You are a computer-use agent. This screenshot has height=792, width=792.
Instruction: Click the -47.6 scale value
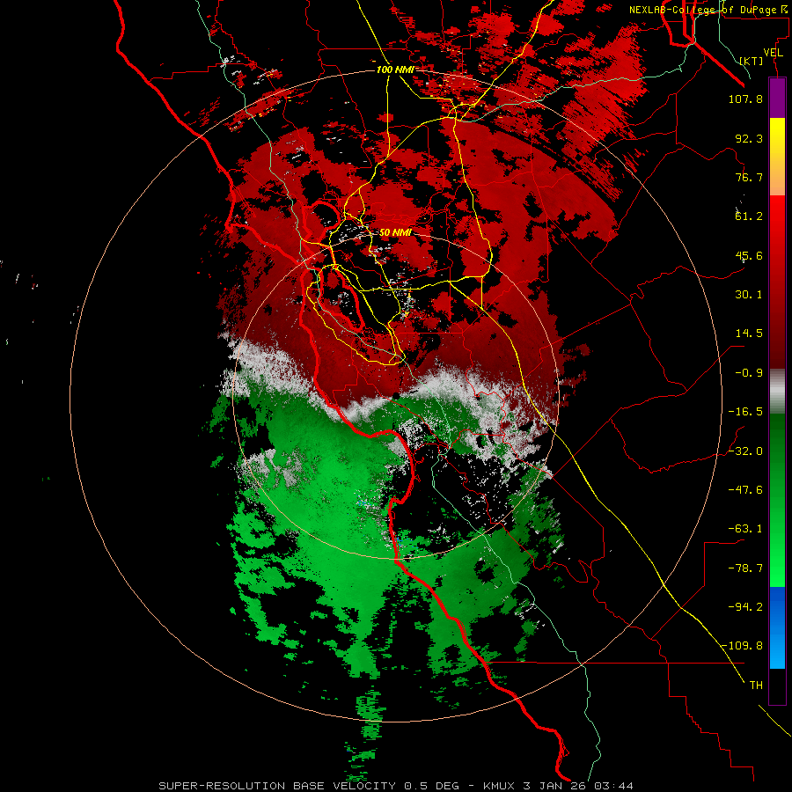pyautogui.click(x=745, y=490)
